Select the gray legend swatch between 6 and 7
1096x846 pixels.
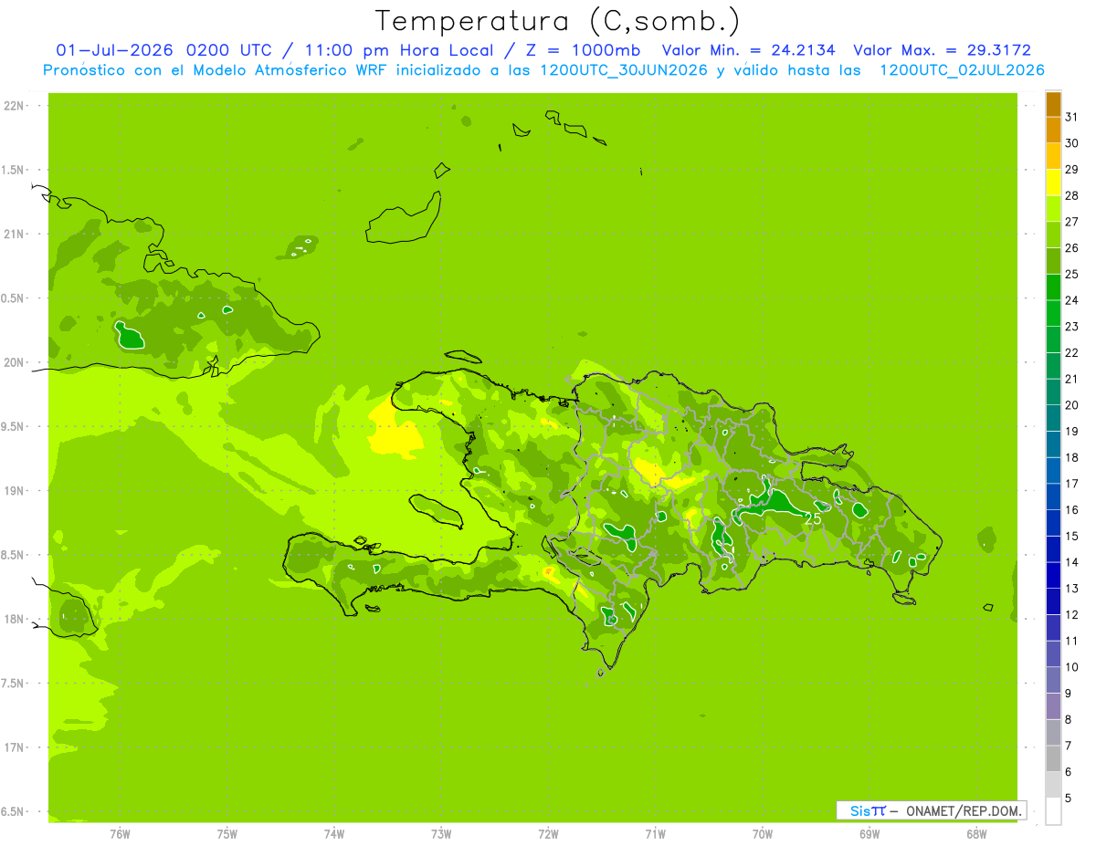coord(1053,758)
